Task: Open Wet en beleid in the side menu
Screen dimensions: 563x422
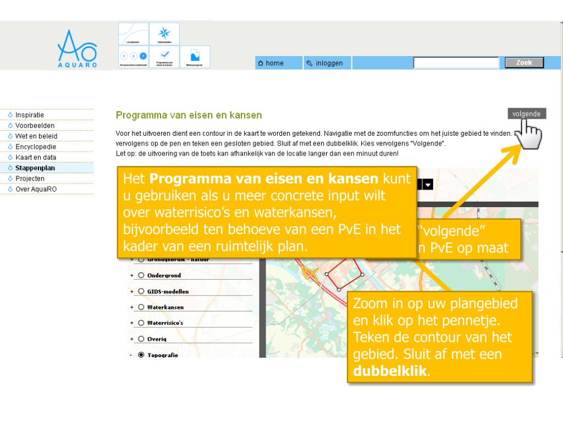Action: 36,136
